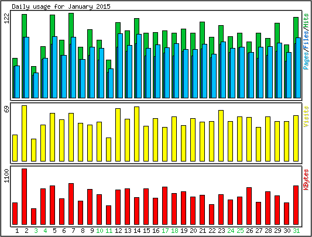Select day label '27' on the x-axis
Image resolution: width=312 pixels, height=237 pixels.
click(x=259, y=231)
